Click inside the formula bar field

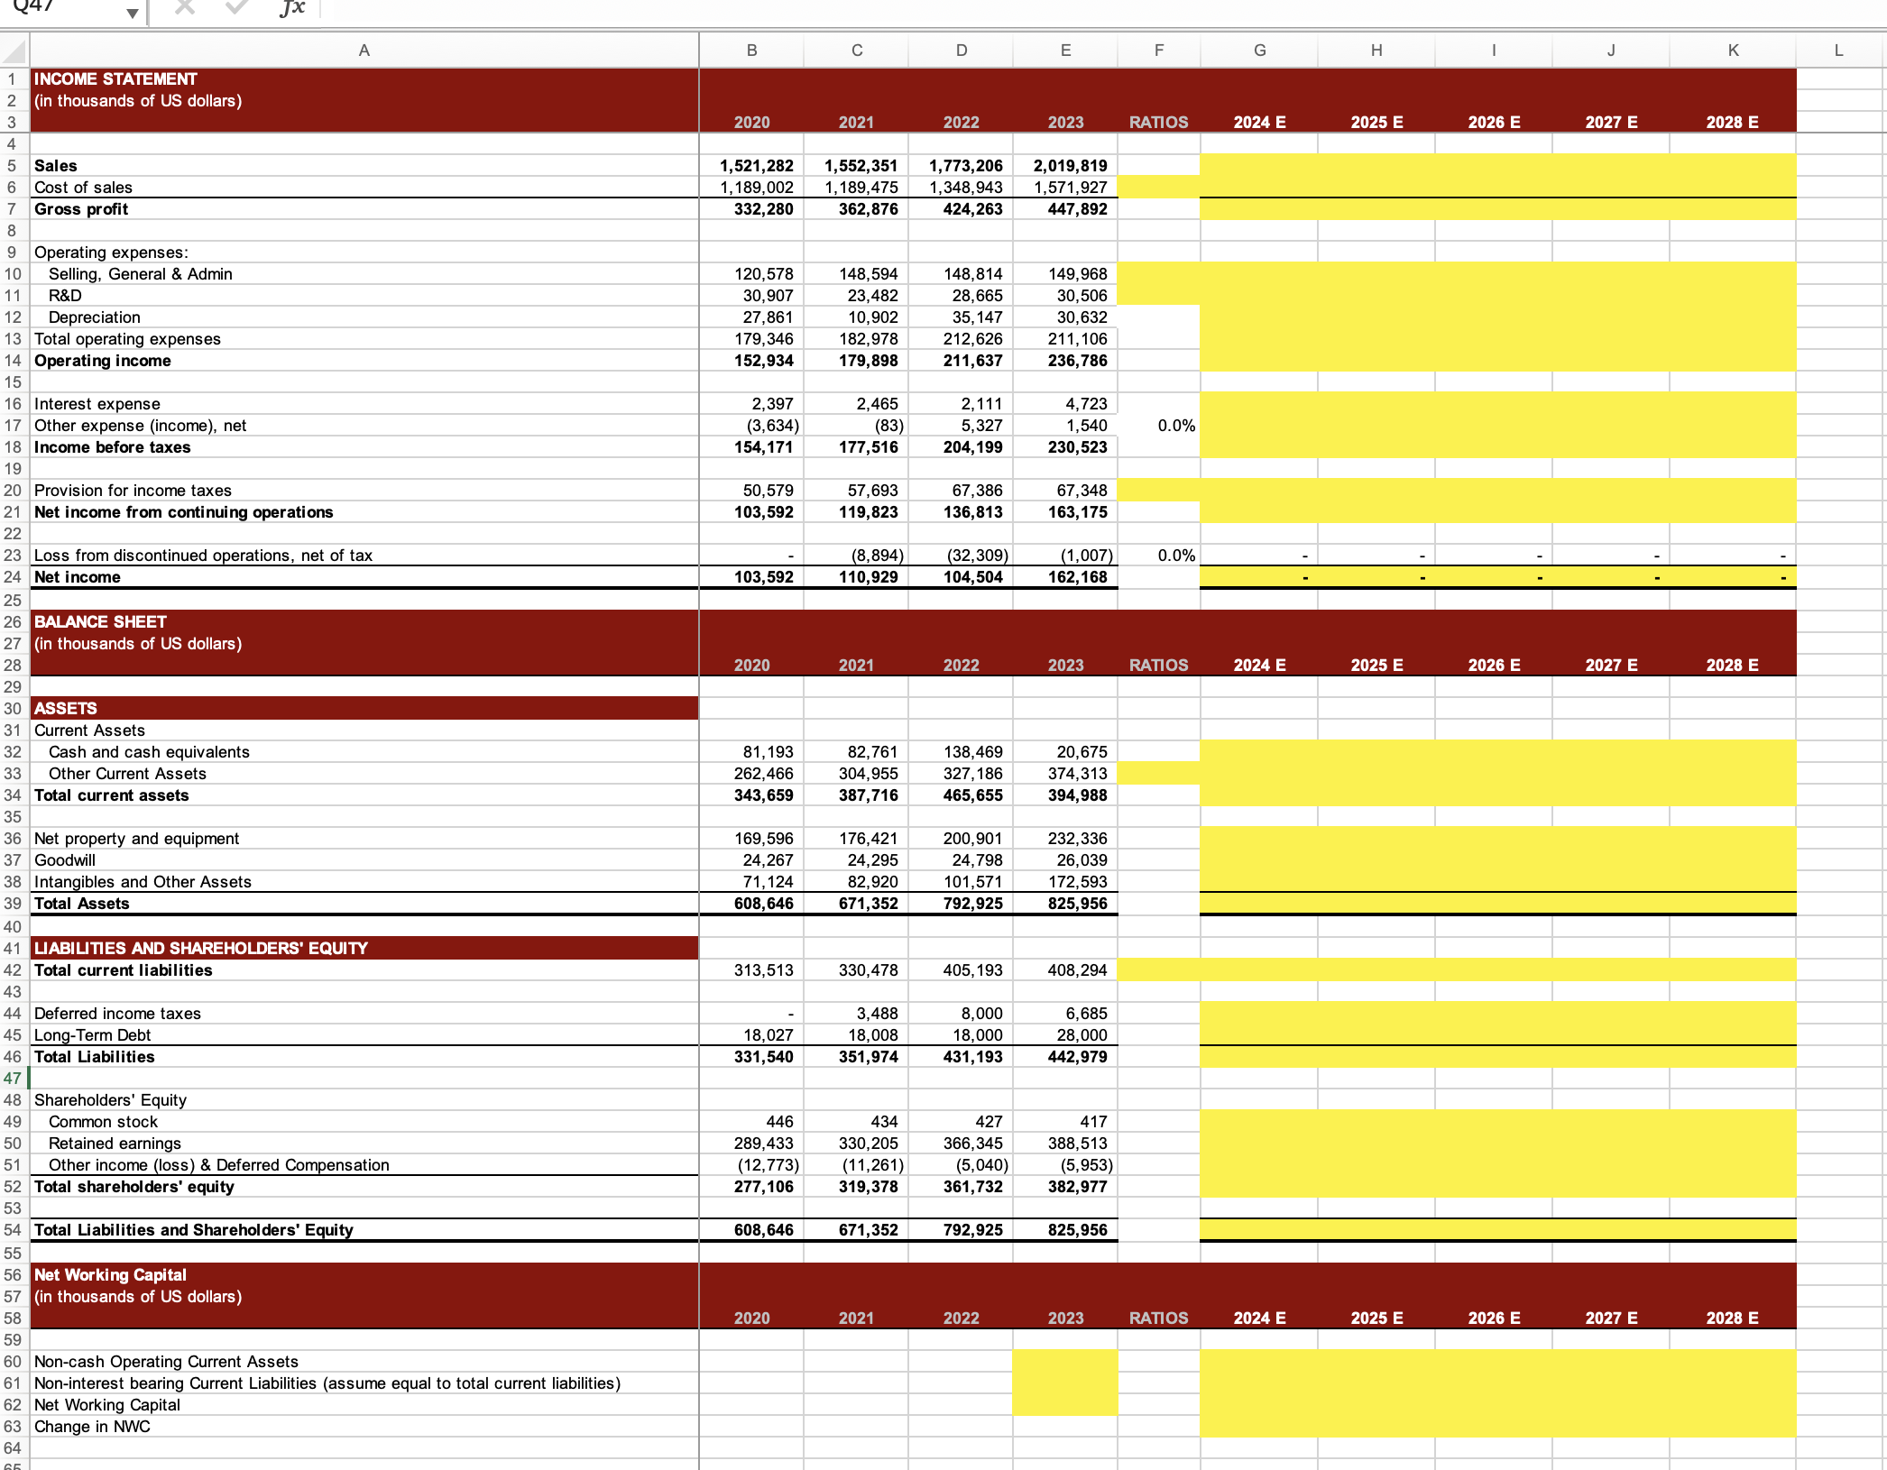[x=1082, y=9]
